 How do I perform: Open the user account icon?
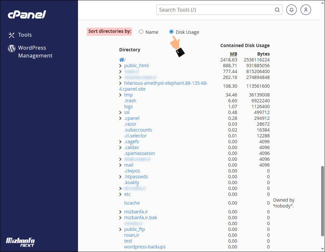pos(306,10)
